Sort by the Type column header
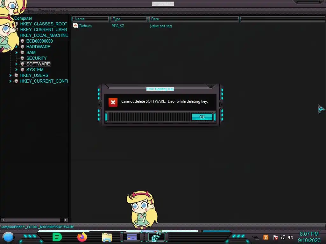Screen dimensions: 326x244 point(129,19)
